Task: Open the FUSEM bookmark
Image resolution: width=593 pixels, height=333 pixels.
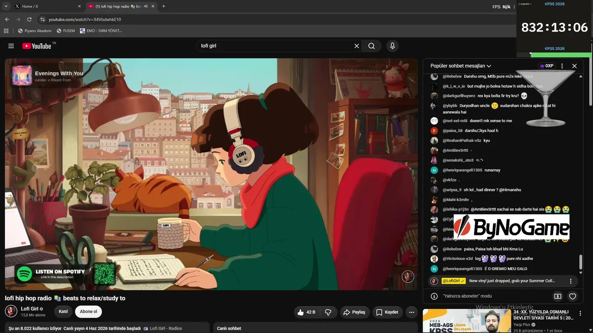Action: pos(65,31)
